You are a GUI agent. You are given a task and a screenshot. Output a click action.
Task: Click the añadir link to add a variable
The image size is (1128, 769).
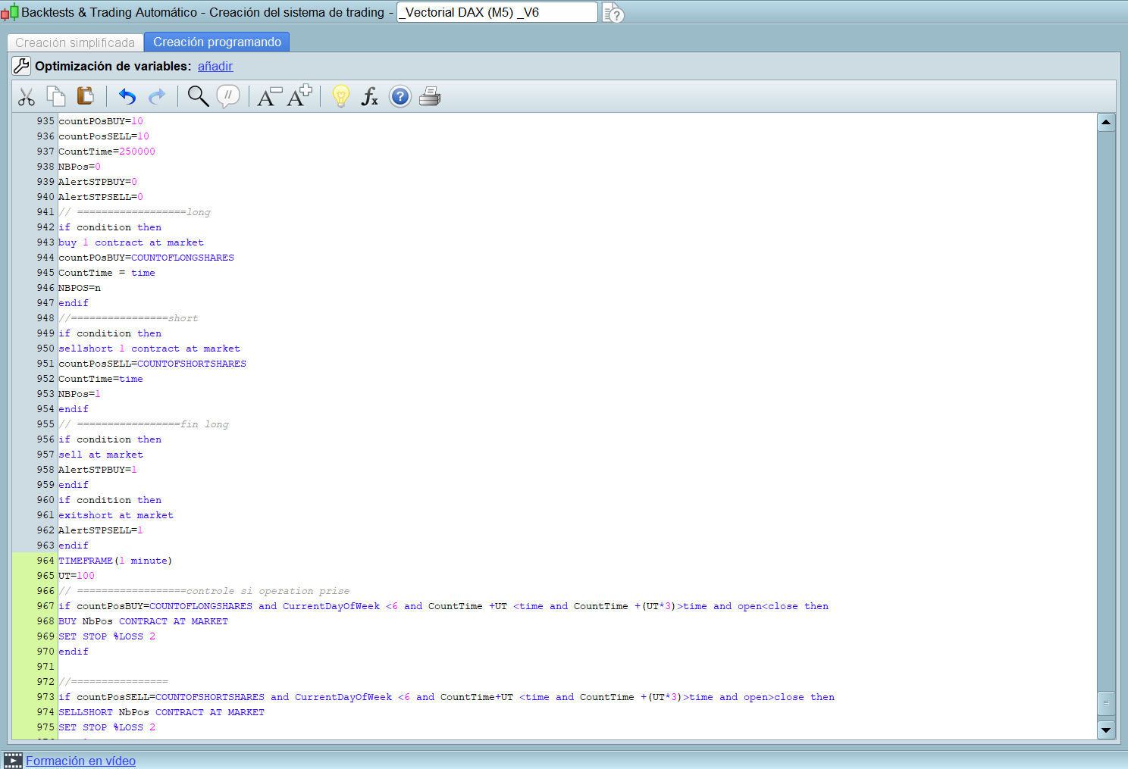(215, 66)
